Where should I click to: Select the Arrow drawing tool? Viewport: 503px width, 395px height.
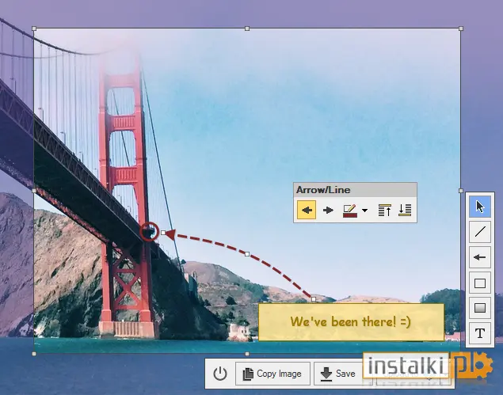[480, 257]
